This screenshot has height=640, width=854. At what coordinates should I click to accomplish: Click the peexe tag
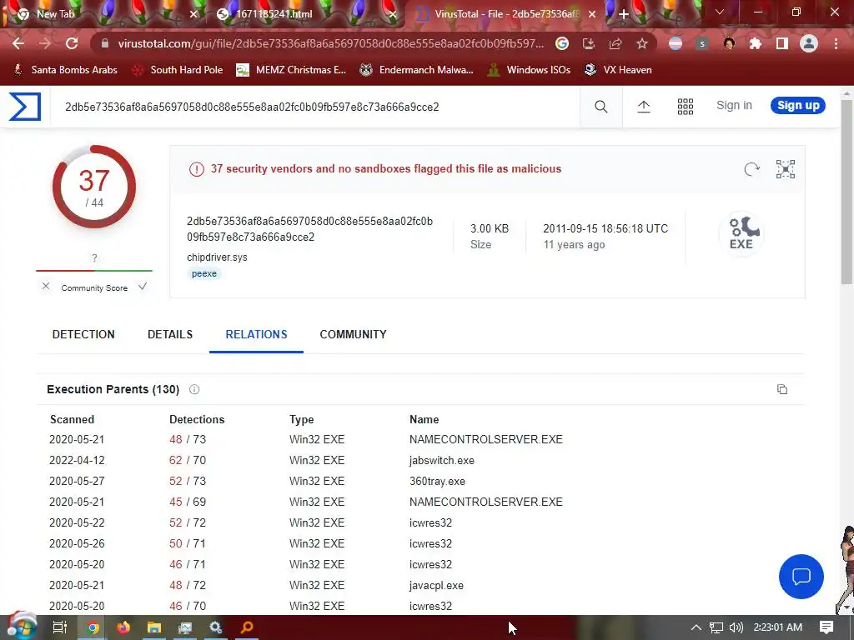pos(204,273)
